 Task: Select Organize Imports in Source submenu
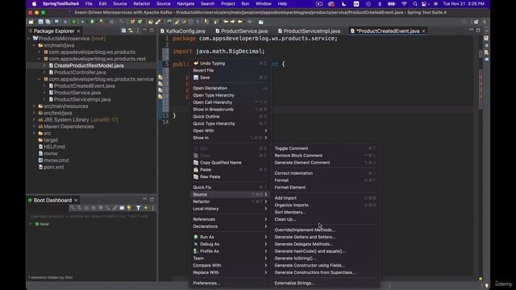292,205
